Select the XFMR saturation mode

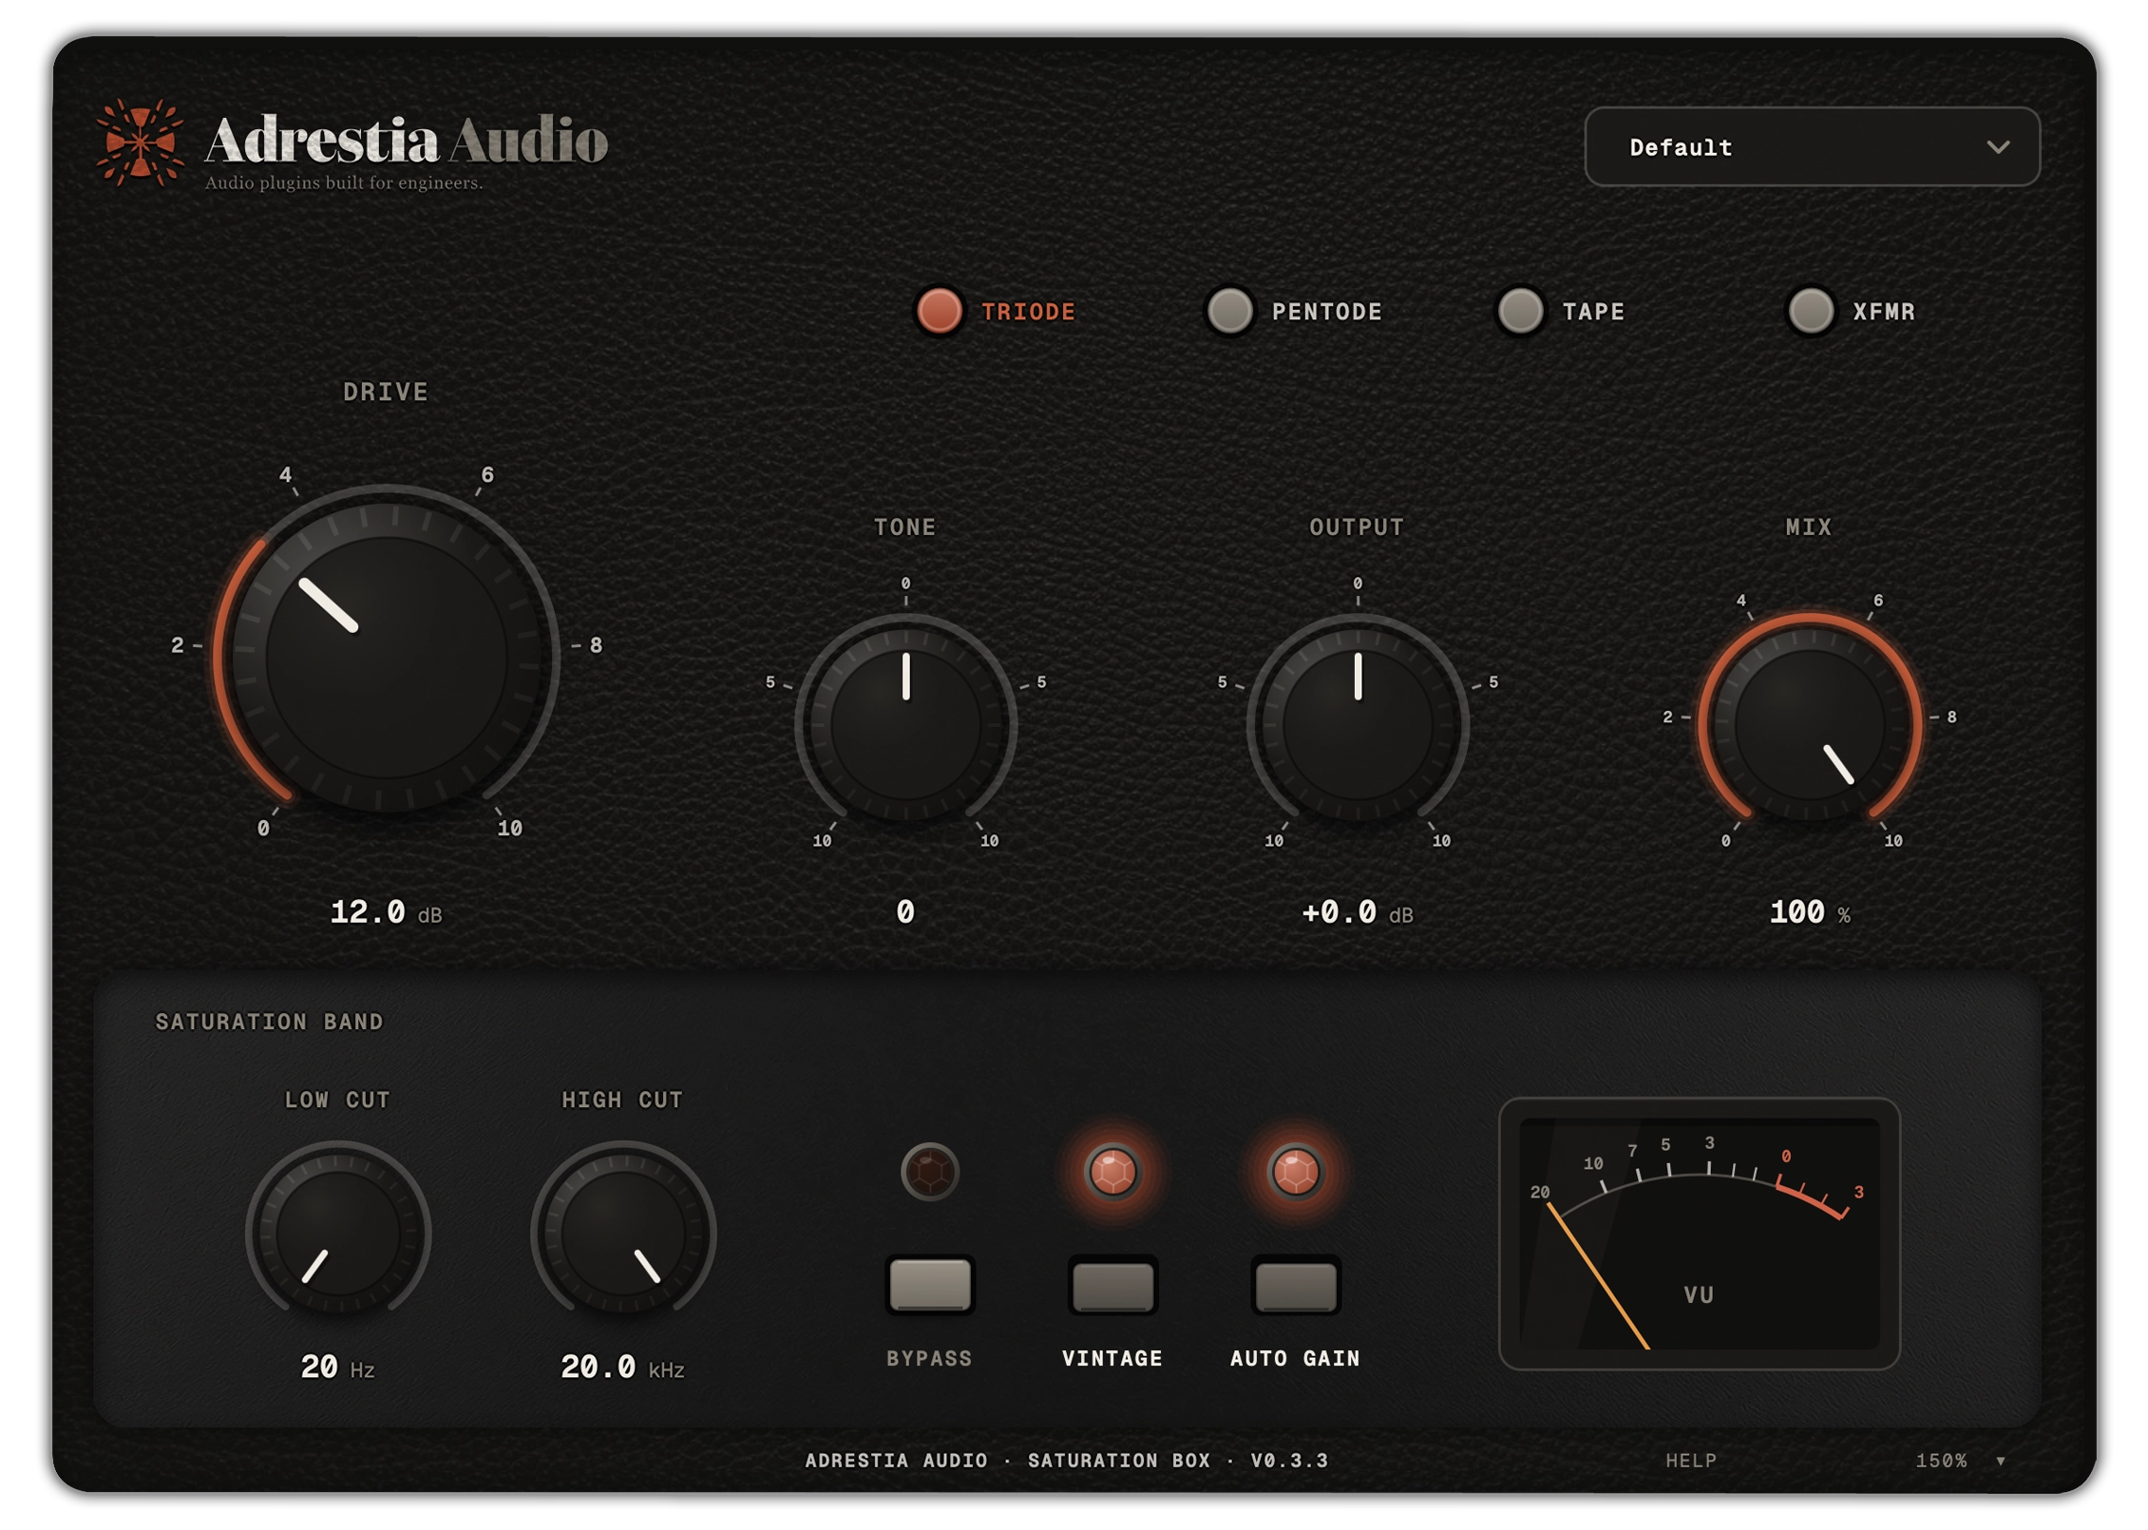point(1850,311)
